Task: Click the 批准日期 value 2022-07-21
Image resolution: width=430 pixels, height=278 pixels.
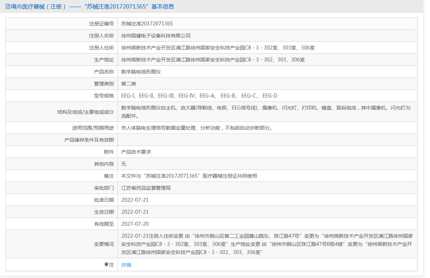Action: 135,200
